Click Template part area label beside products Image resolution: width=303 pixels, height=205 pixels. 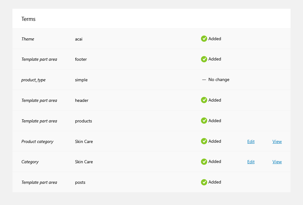(39, 121)
